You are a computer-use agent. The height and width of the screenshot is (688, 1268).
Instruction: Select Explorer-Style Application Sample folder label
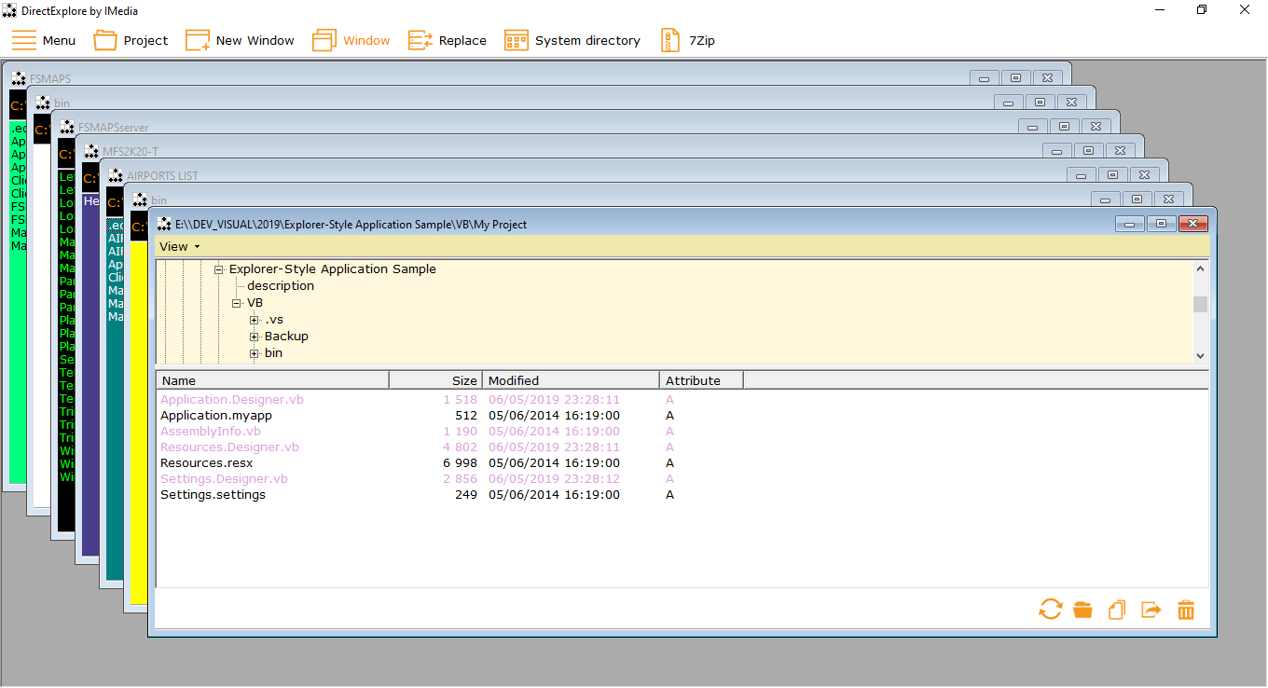point(333,269)
